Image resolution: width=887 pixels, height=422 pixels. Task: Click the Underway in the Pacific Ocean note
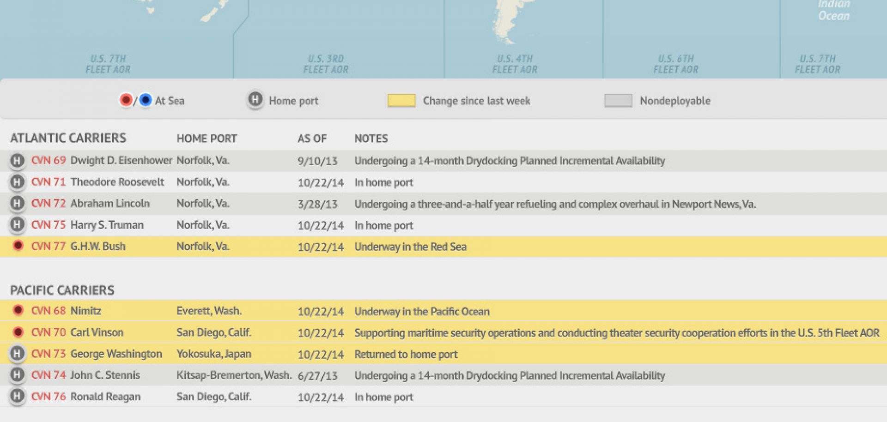tap(422, 311)
